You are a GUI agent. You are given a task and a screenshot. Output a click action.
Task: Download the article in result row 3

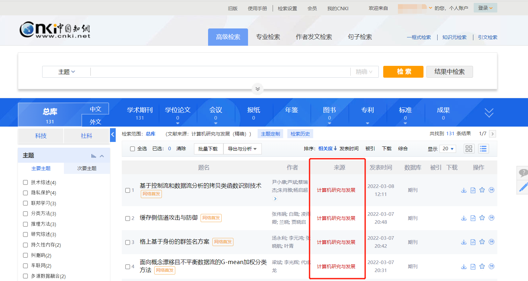tap(464, 242)
